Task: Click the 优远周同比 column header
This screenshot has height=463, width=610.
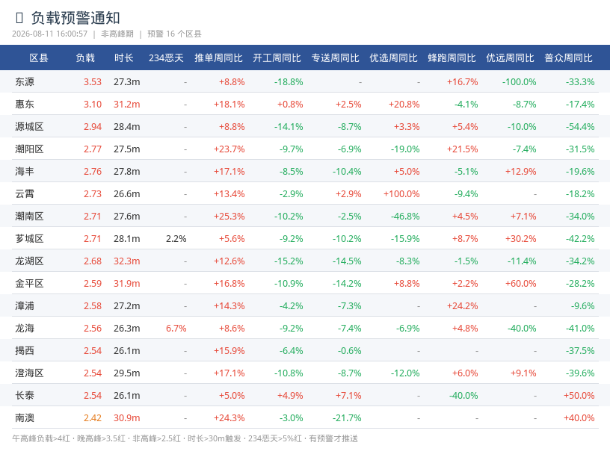Action: click(x=511, y=58)
